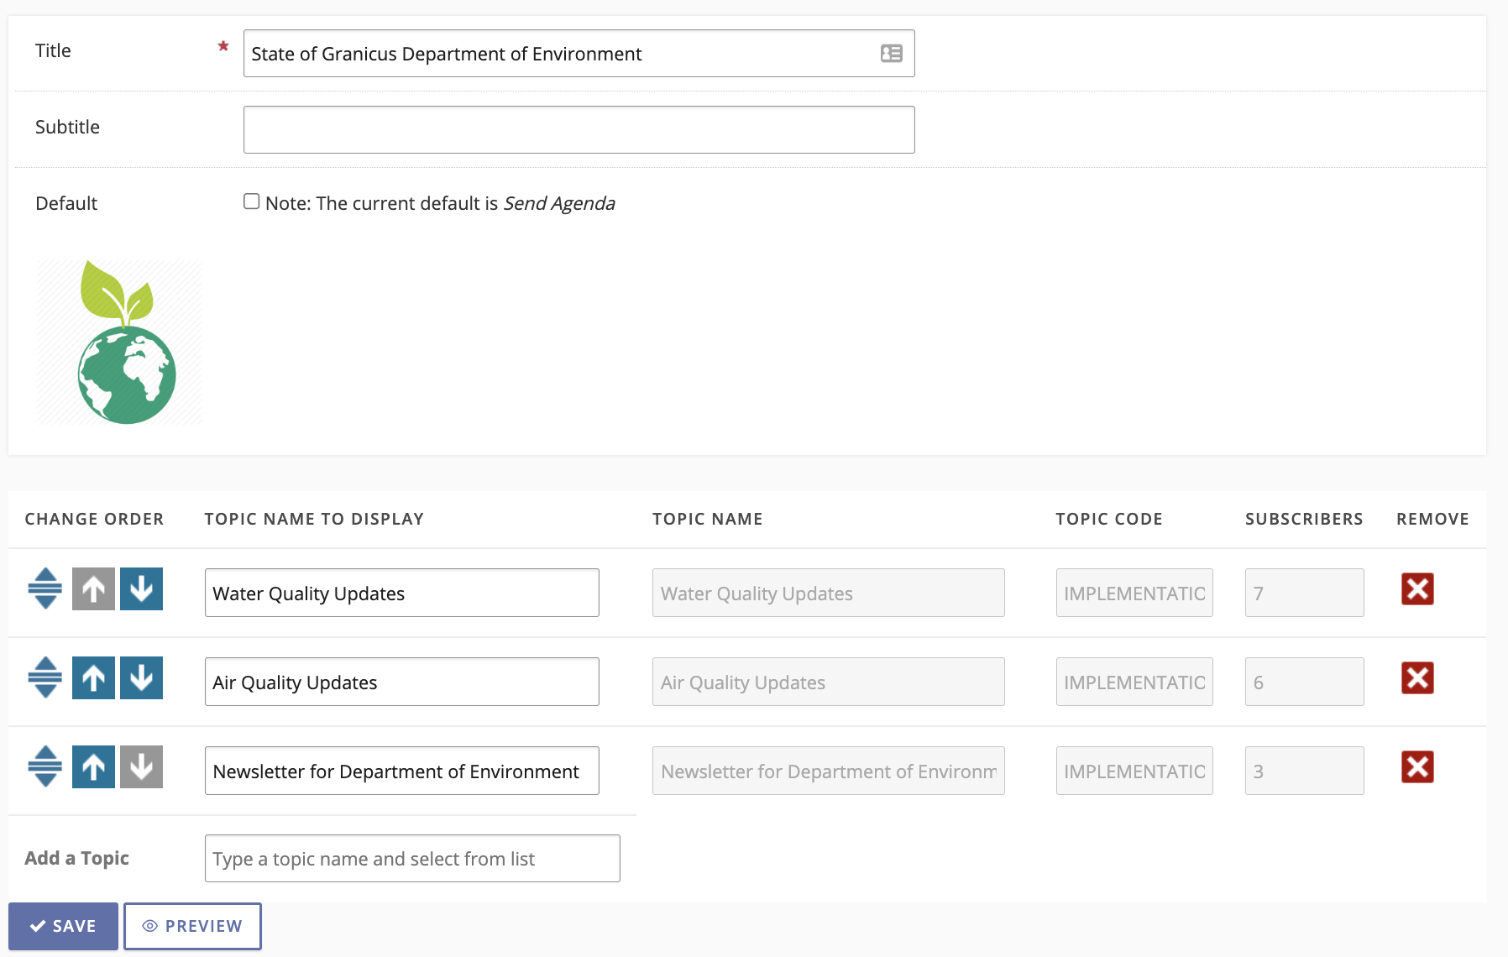Click the reorder handle for the Newsletter topic
The image size is (1508, 957).
pos(44,766)
